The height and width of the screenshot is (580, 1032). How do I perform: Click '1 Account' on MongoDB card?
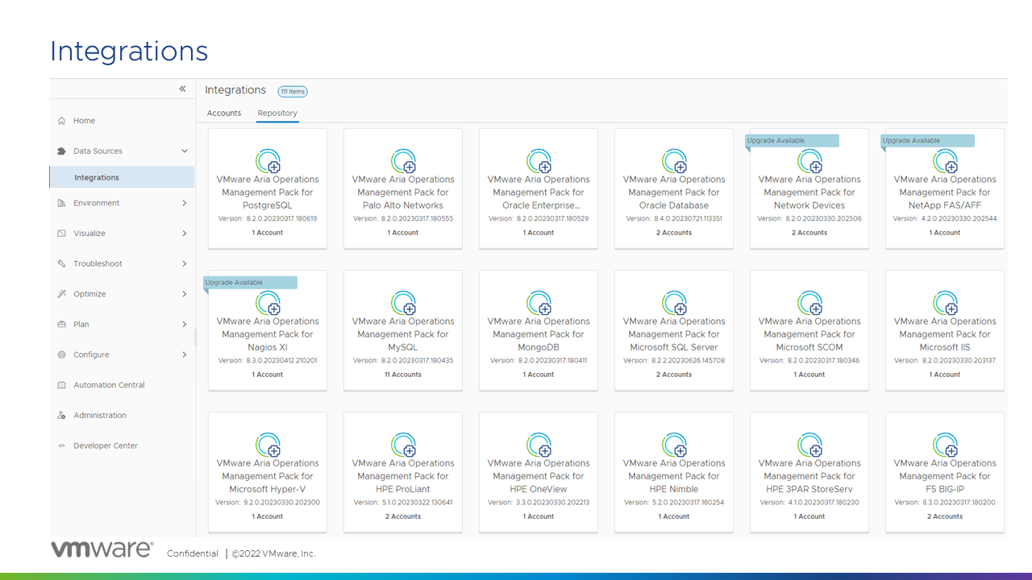[x=539, y=375]
